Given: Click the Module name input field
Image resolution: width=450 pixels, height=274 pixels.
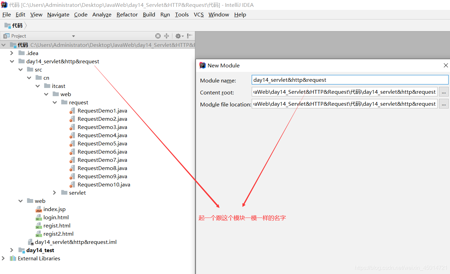Looking at the screenshot, I should coord(350,80).
